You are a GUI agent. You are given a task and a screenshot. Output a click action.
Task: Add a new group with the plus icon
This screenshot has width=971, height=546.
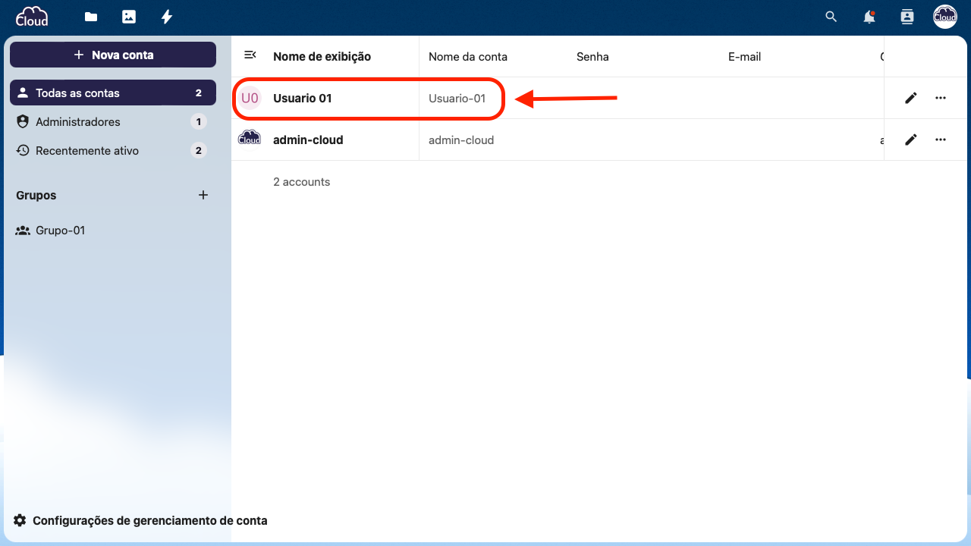pyautogui.click(x=203, y=195)
